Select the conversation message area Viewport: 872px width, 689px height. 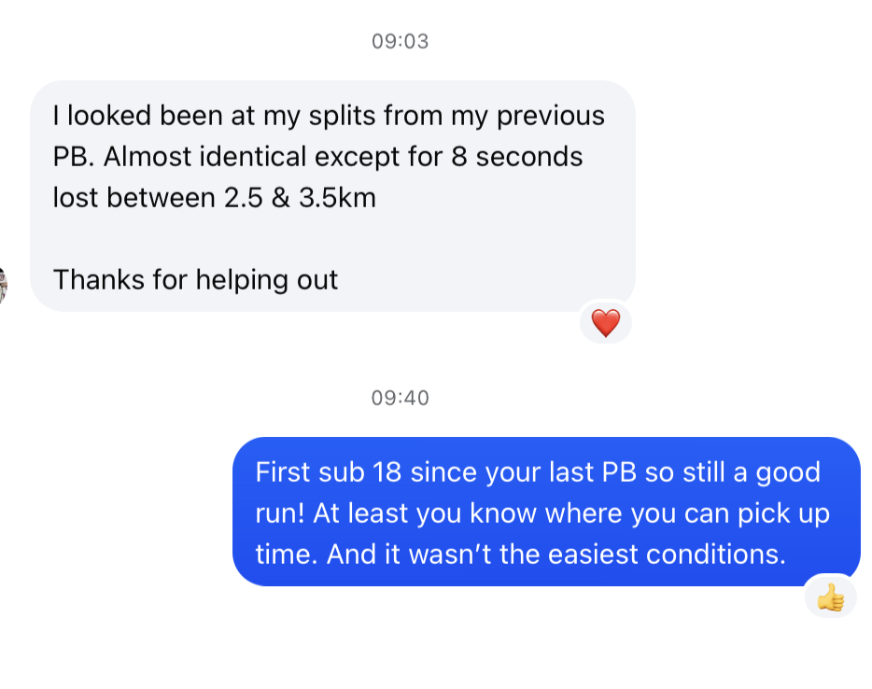436,344
